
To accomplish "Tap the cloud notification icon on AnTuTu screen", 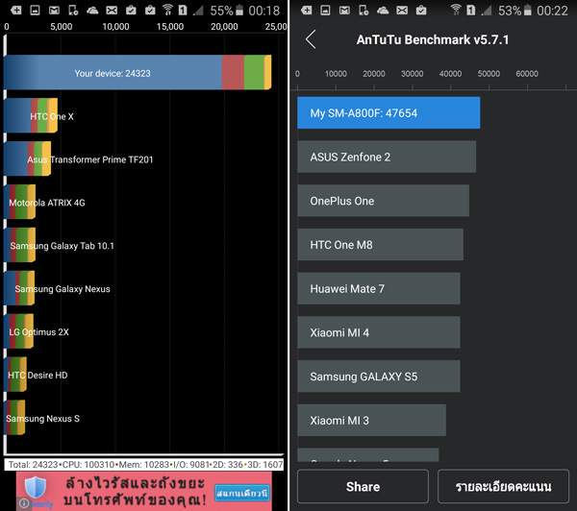I will 383,11.
